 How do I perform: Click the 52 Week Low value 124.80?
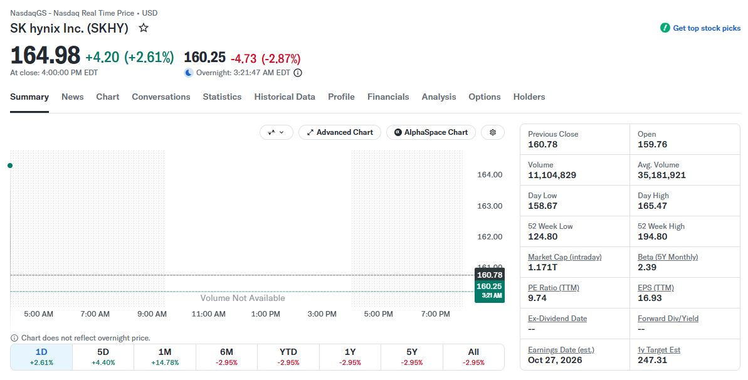tap(543, 236)
